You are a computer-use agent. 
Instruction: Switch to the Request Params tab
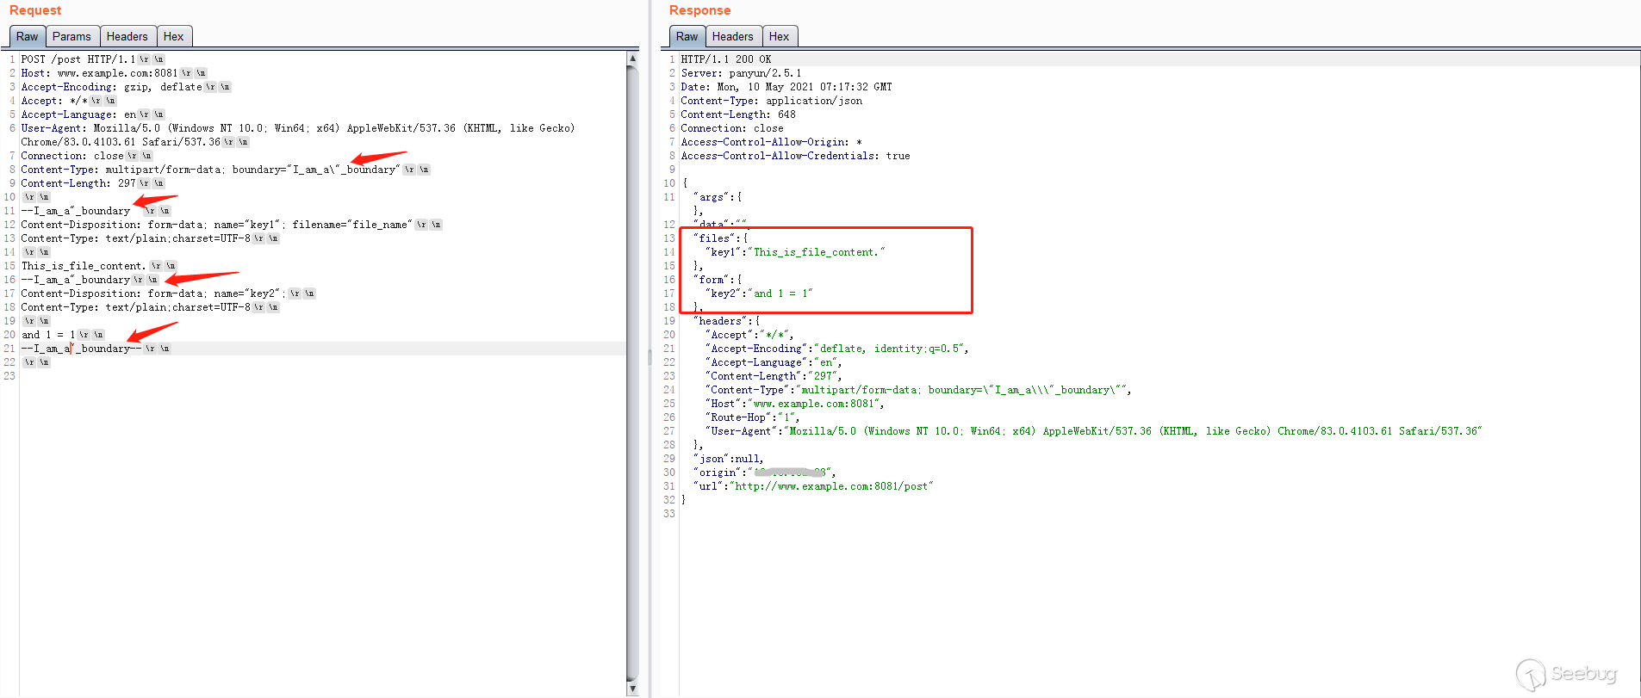(71, 36)
